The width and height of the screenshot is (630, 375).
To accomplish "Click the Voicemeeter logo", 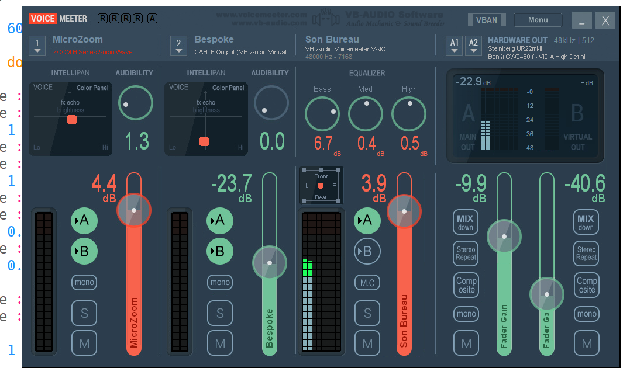I will pos(58,19).
